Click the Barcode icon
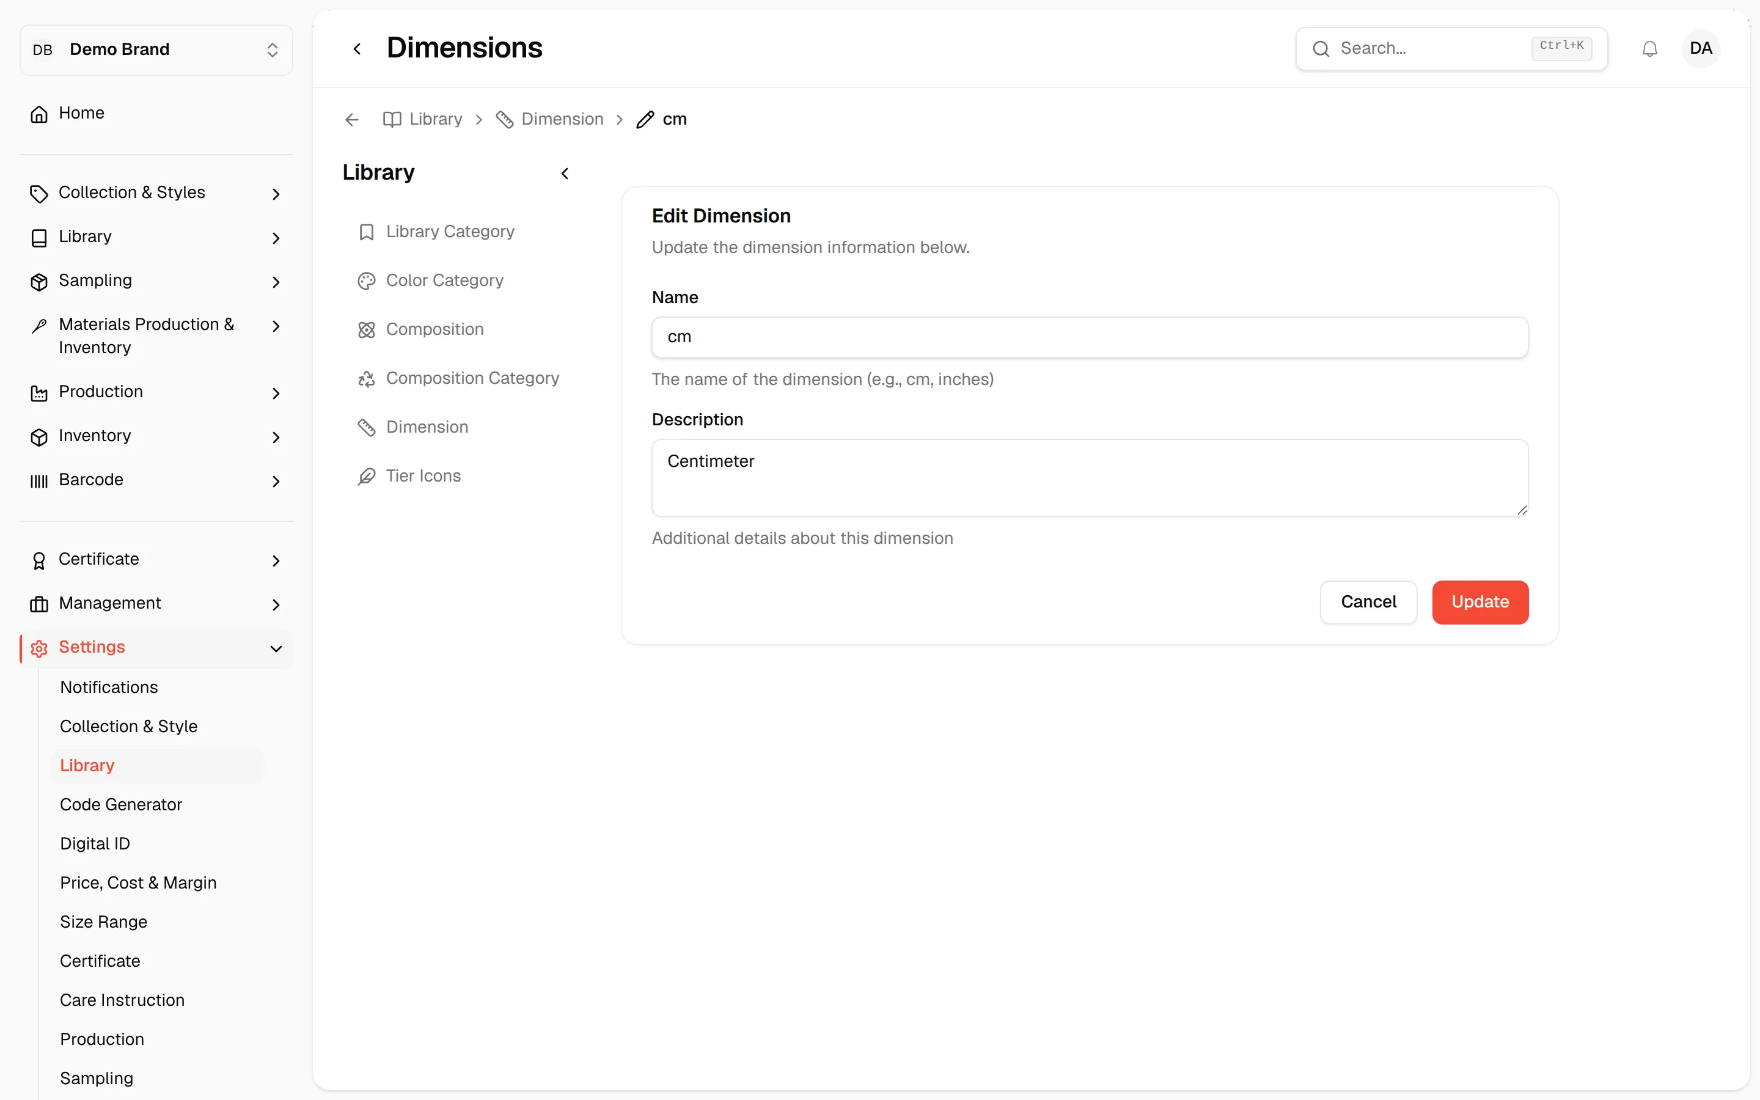This screenshot has width=1760, height=1100. tap(39, 481)
